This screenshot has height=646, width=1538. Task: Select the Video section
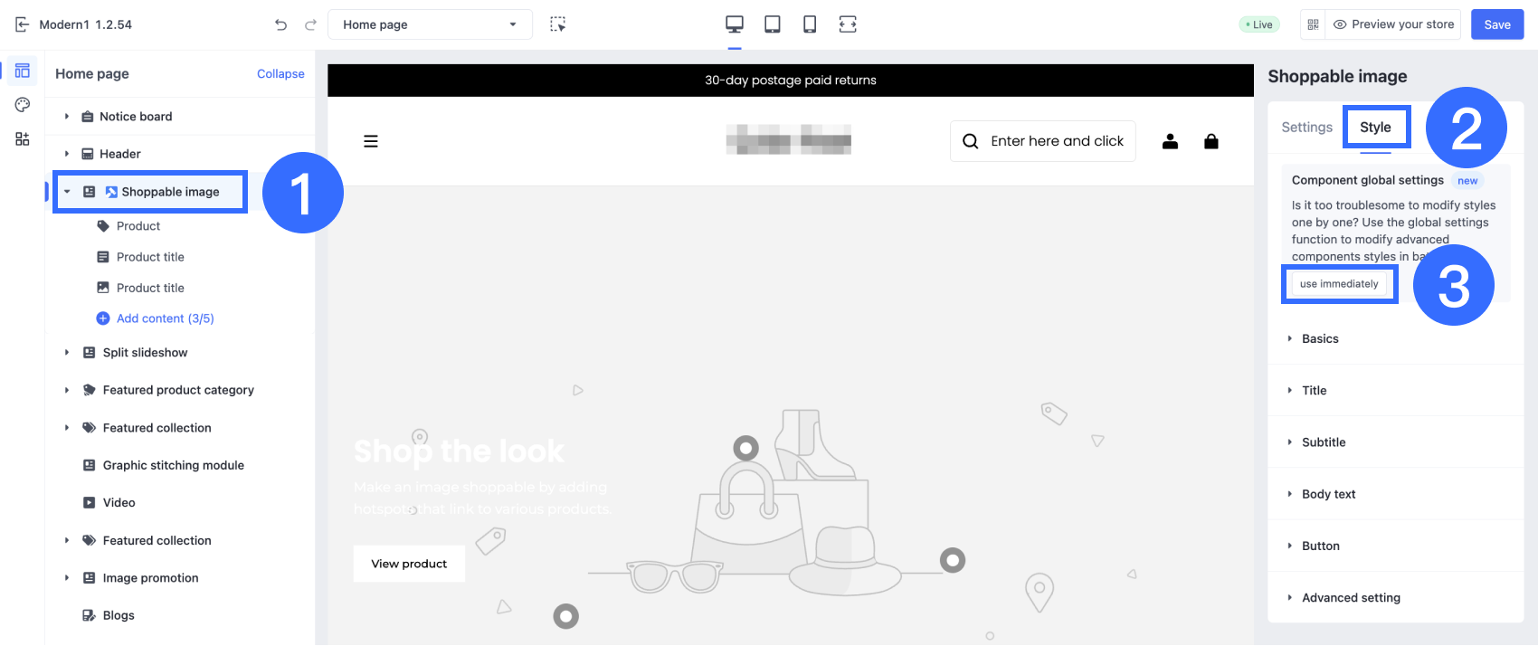pyautogui.click(x=119, y=503)
